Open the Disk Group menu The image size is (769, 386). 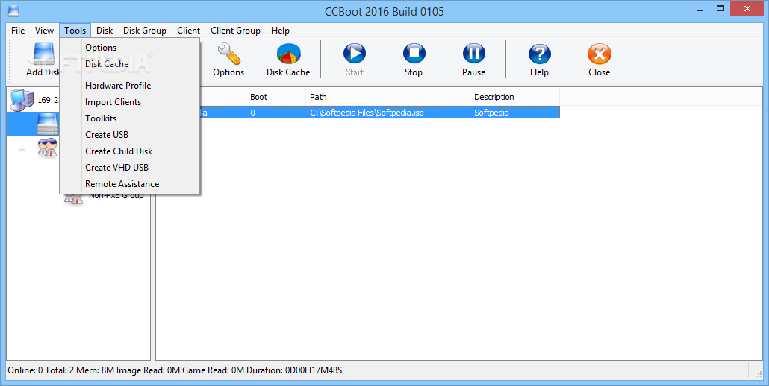(x=145, y=31)
